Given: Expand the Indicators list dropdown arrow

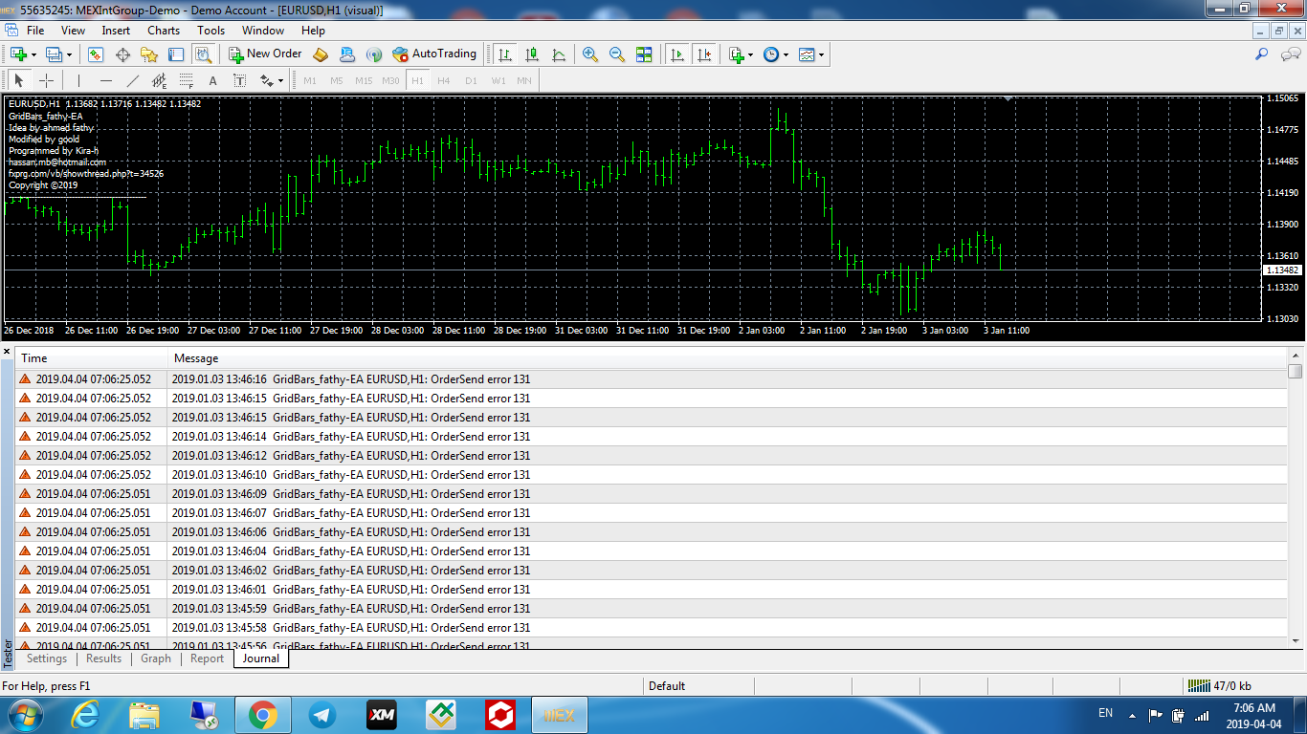Looking at the screenshot, I should [751, 54].
